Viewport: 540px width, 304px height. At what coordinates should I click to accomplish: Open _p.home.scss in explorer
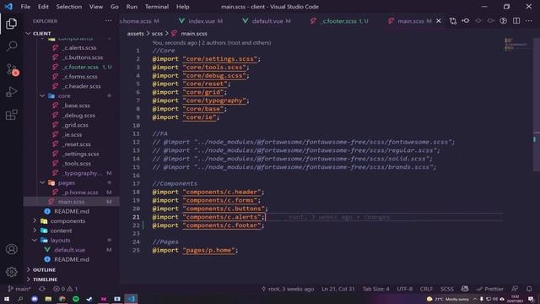(80, 193)
